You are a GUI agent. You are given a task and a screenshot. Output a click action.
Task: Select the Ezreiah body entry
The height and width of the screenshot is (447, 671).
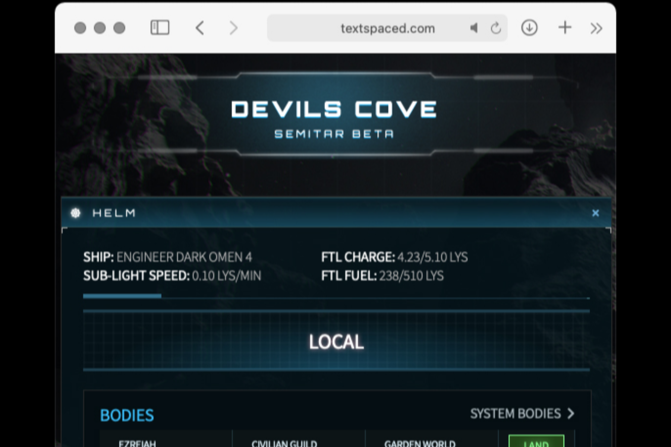tap(137, 443)
